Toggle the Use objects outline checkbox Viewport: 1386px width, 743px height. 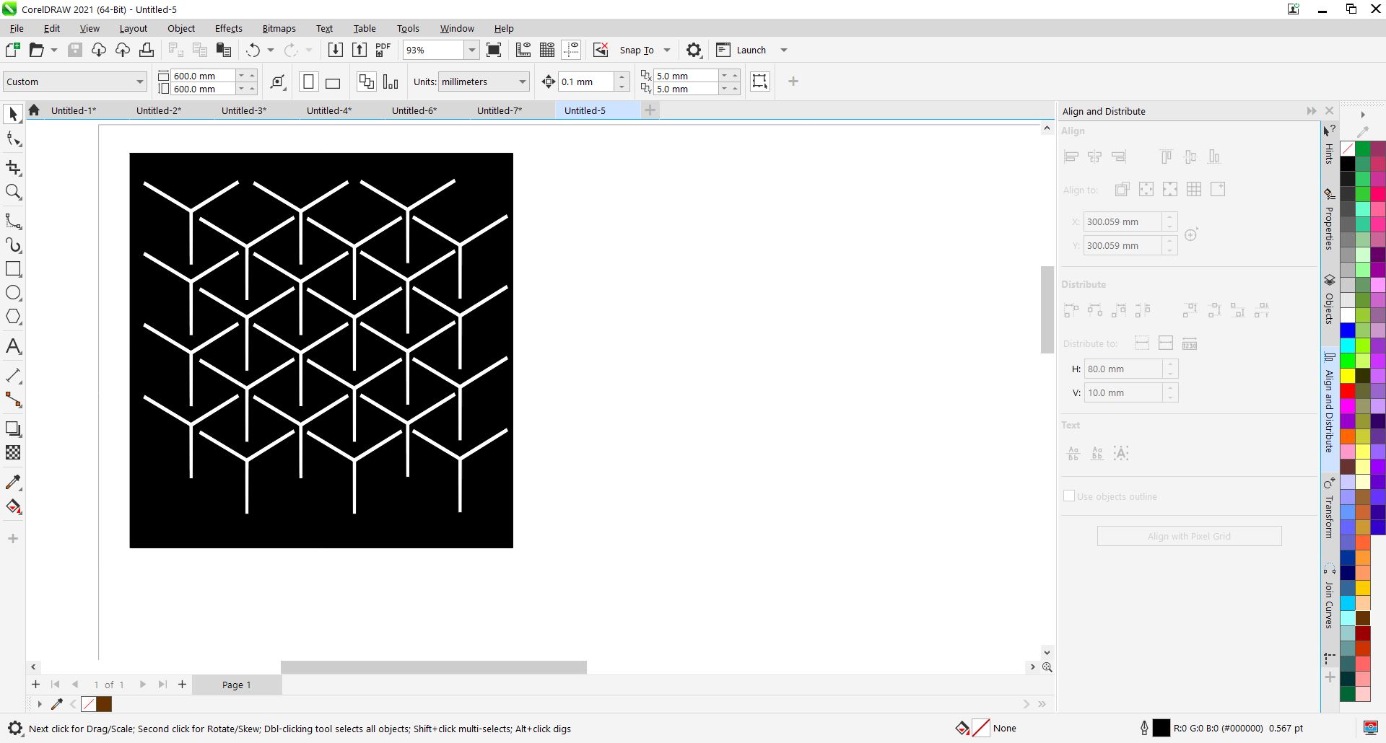click(1069, 496)
